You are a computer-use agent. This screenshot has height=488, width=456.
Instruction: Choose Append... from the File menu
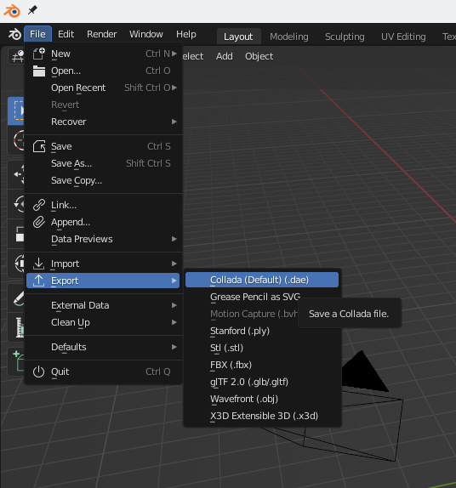pyautogui.click(x=103, y=222)
